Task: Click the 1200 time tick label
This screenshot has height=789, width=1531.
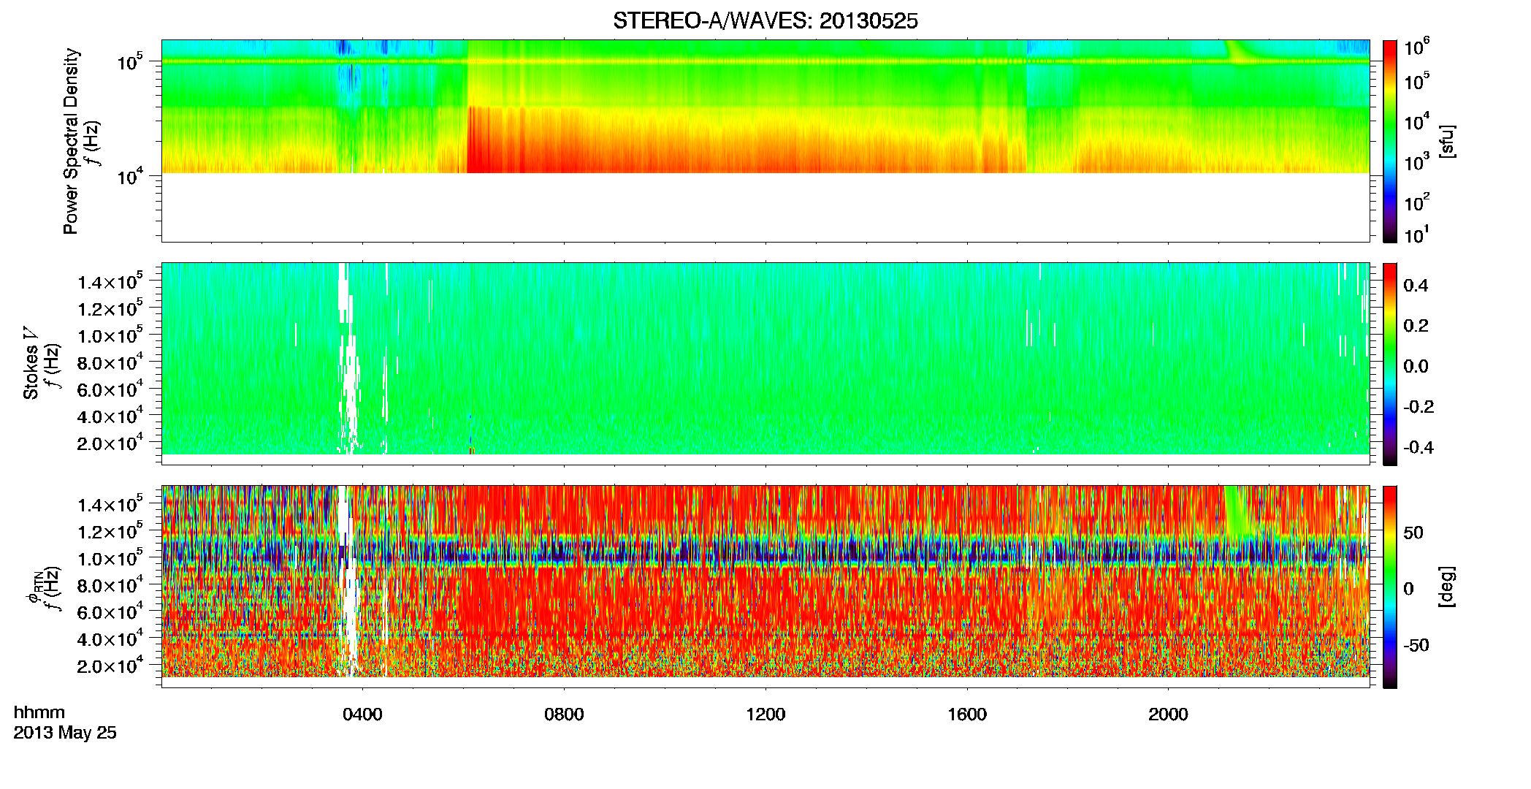Action: (765, 714)
